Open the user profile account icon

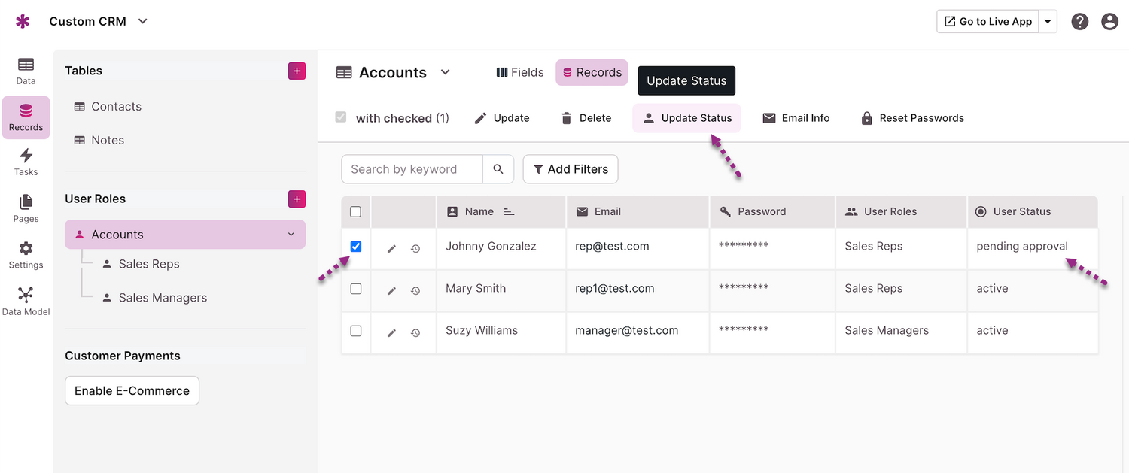tap(1109, 22)
